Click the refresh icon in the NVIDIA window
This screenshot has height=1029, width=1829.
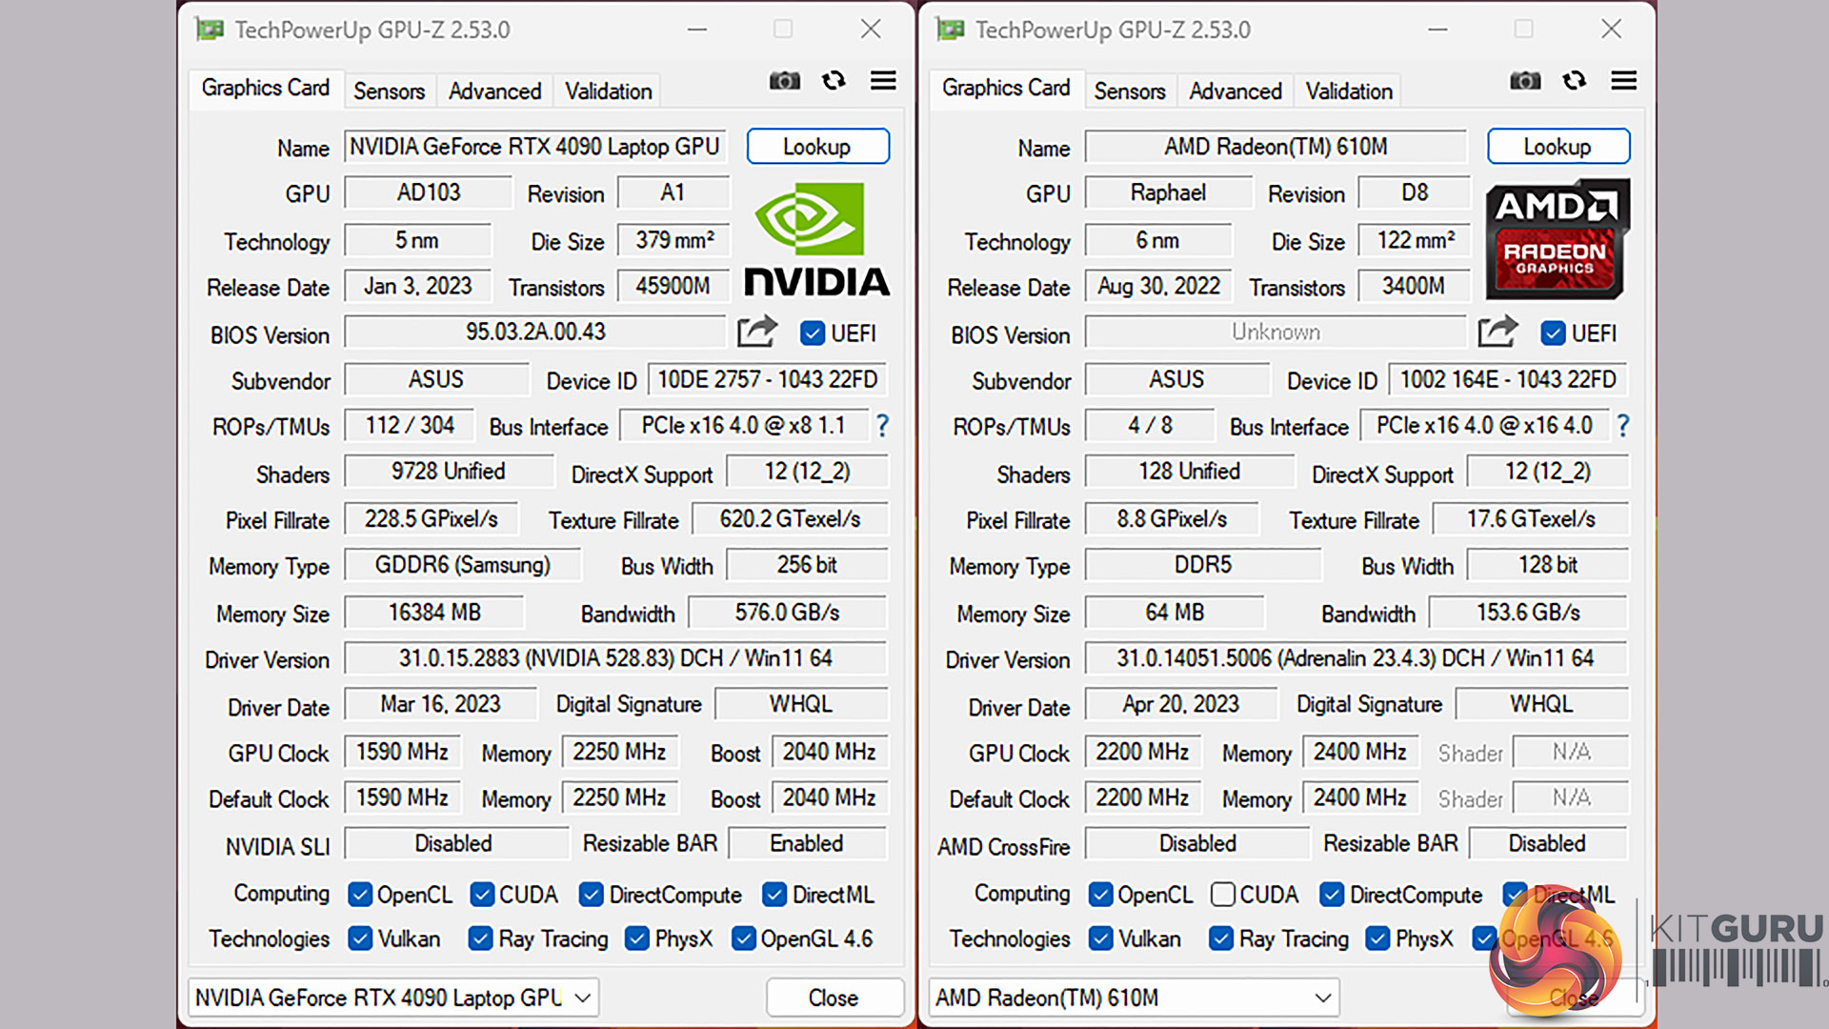coord(834,81)
